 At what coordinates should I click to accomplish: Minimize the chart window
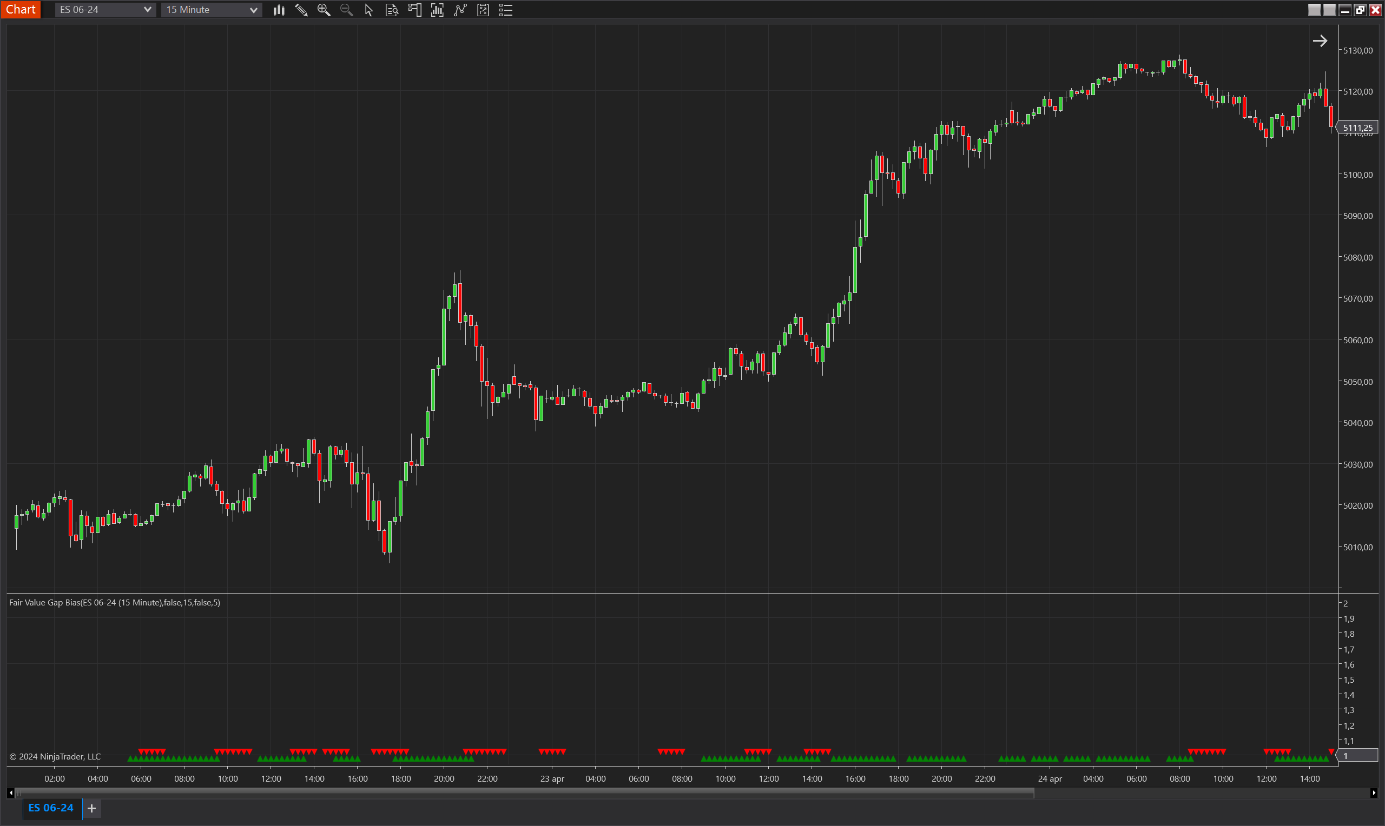click(x=1345, y=10)
